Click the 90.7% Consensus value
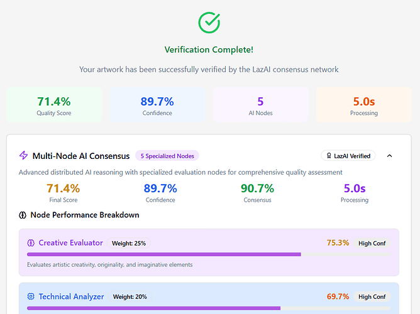 tap(257, 188)
